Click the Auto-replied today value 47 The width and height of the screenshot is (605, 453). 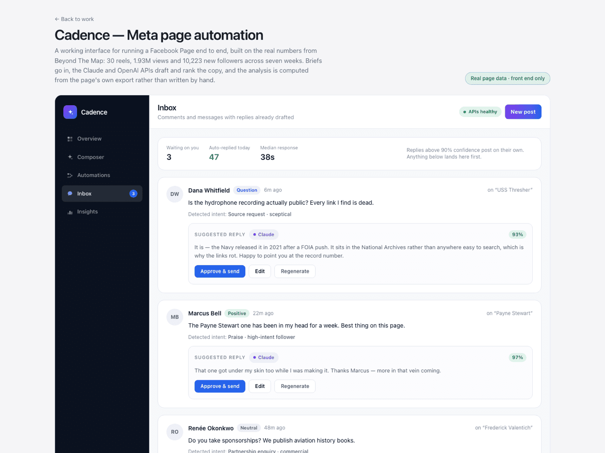(x=214, y=157)
